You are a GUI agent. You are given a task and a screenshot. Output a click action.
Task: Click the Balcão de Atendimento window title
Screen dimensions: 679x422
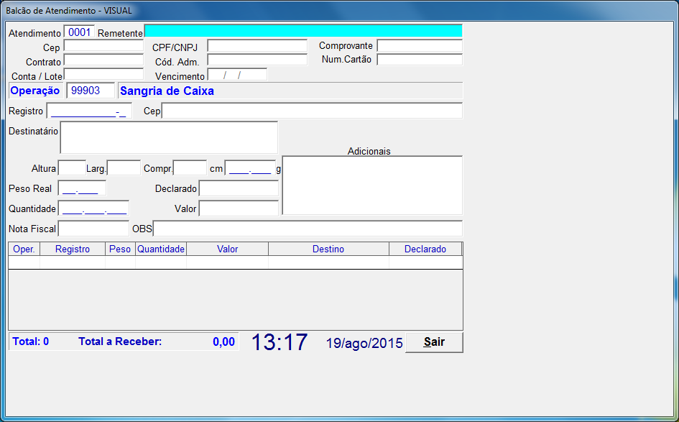(69, 11)
